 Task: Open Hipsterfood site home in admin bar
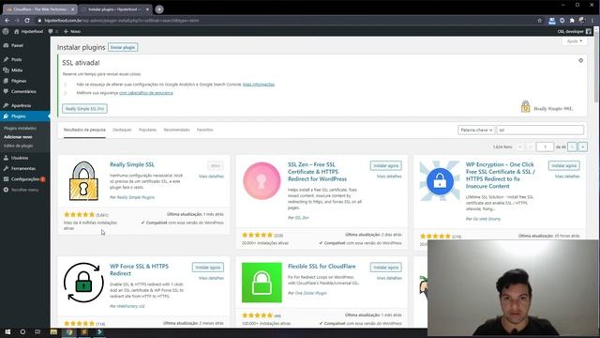pos(29,31)
